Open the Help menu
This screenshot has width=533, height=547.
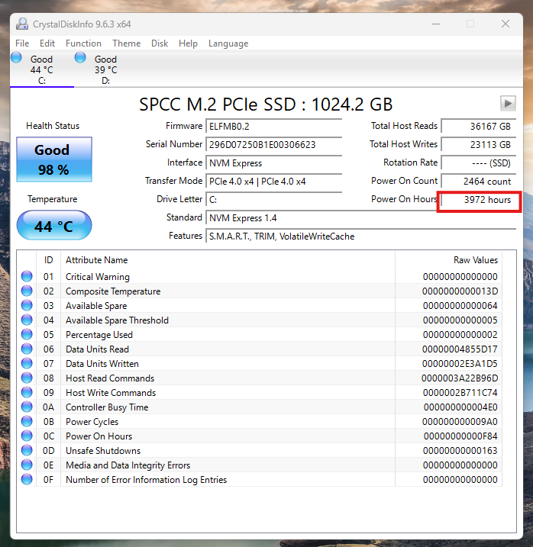click(x=188, y=43)
